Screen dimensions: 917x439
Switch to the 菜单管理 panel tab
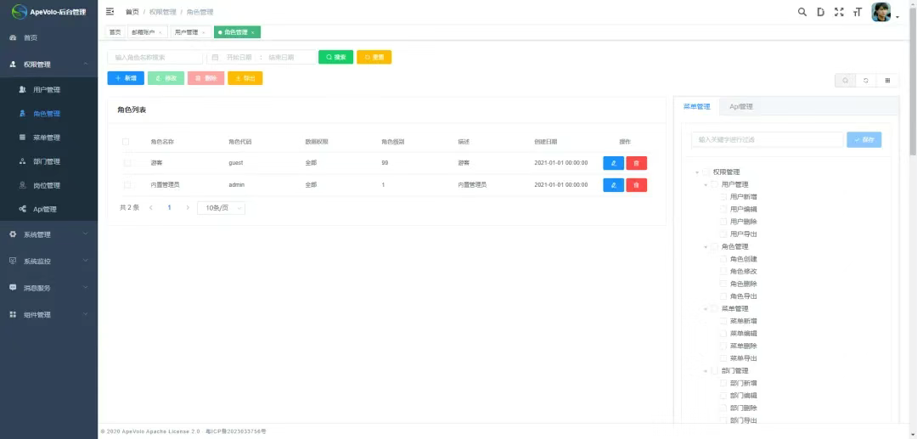pos(696,107)
